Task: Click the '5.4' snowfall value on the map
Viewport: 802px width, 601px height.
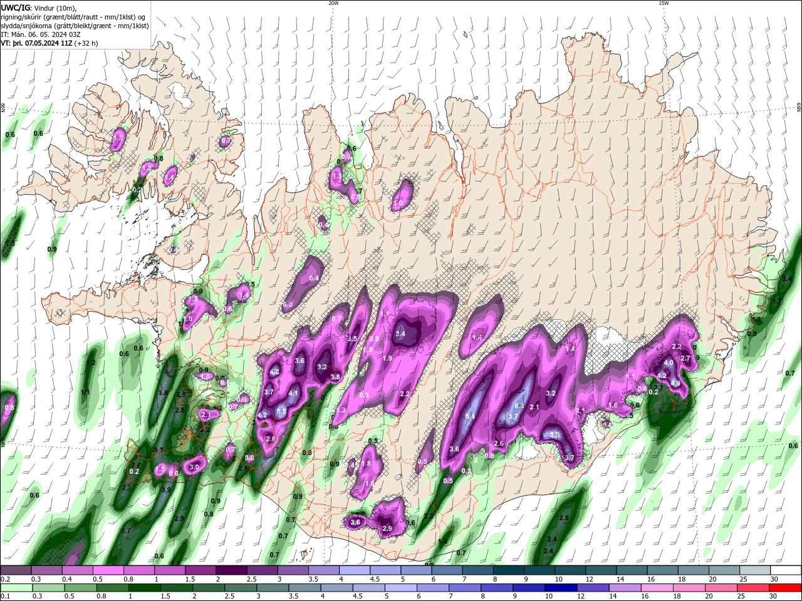Action: click(x=470, y=416)
